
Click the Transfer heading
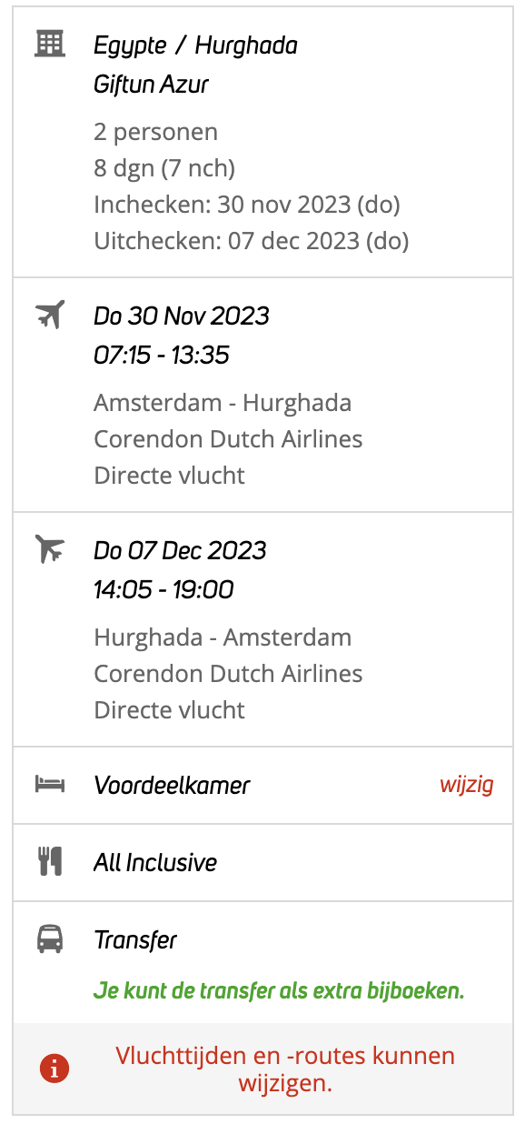135,939
